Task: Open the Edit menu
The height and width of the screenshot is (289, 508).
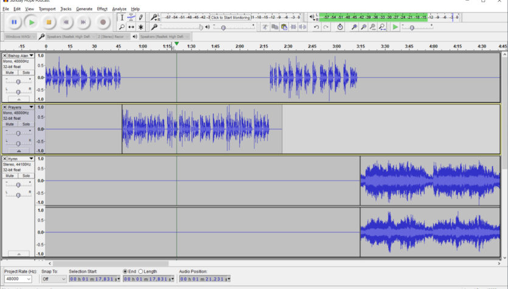Action: tap(17, 9)
